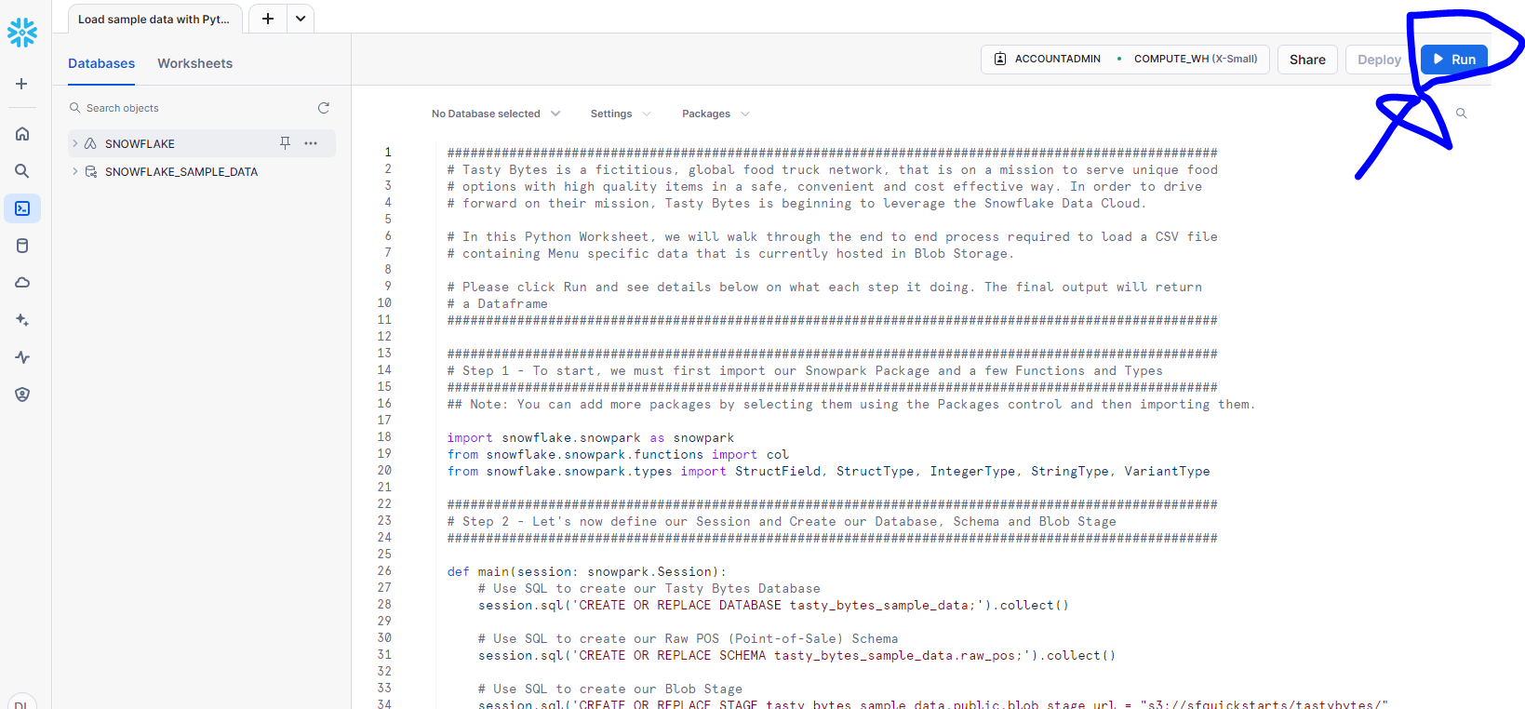
Task: Click line number 26 in gutter
Action: coord(384,571)
